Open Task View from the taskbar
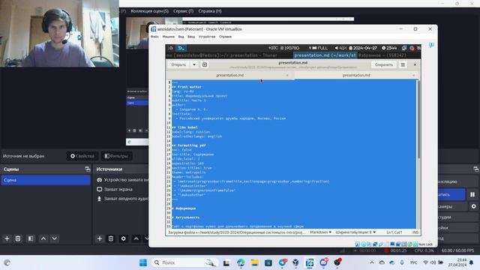 click(226, 262)
